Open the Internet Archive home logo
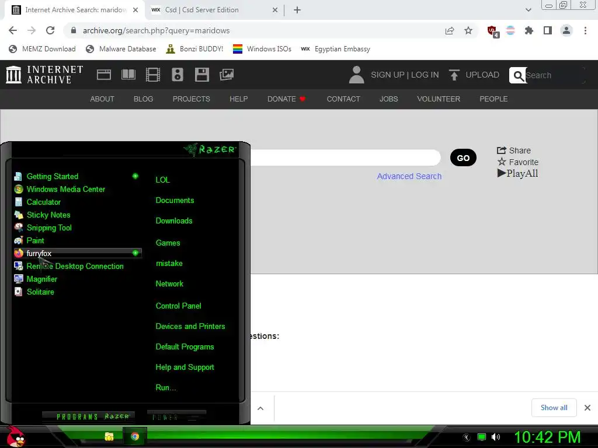This screenshot has height=448, width=598. (44, 75)
